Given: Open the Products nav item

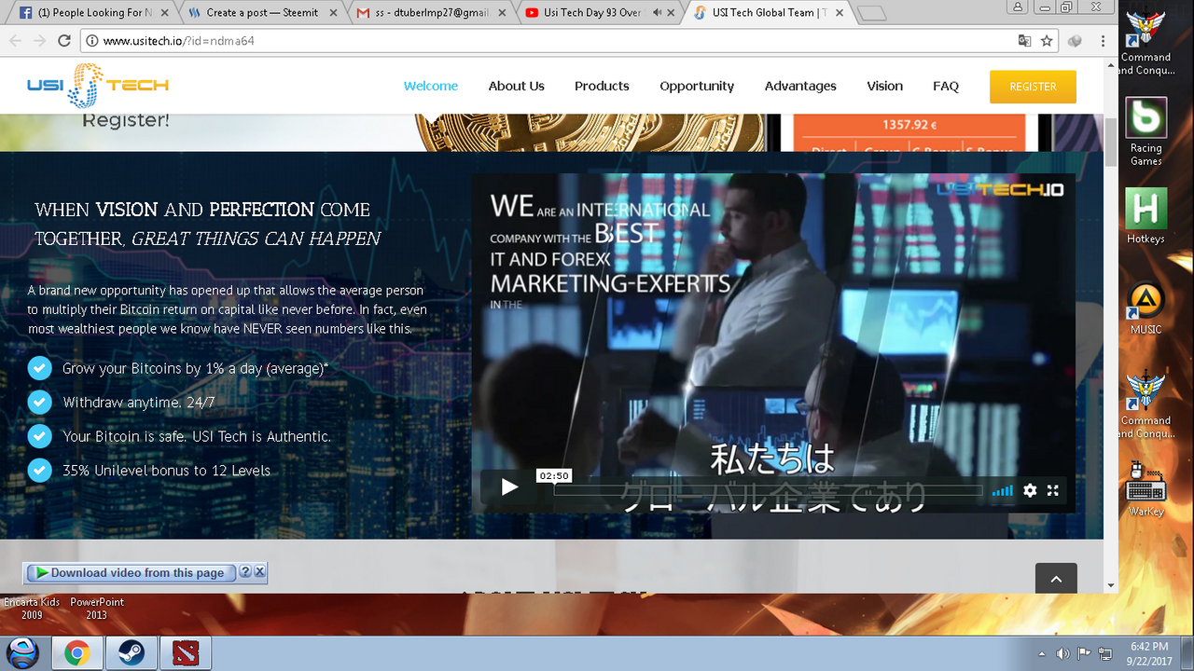Looking at the screenshot, I should [602, 86].
